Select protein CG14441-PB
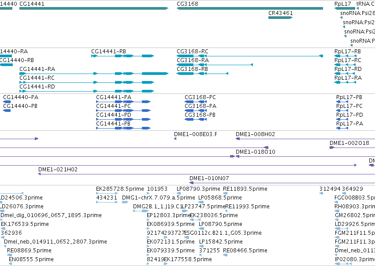 point(123,128)
